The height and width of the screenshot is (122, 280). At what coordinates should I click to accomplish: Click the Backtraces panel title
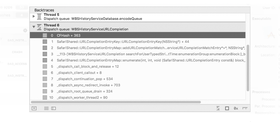tap(44, 10)
